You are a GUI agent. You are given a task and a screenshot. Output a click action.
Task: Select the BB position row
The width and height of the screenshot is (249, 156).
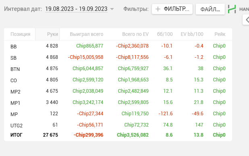tap(118, 46)
